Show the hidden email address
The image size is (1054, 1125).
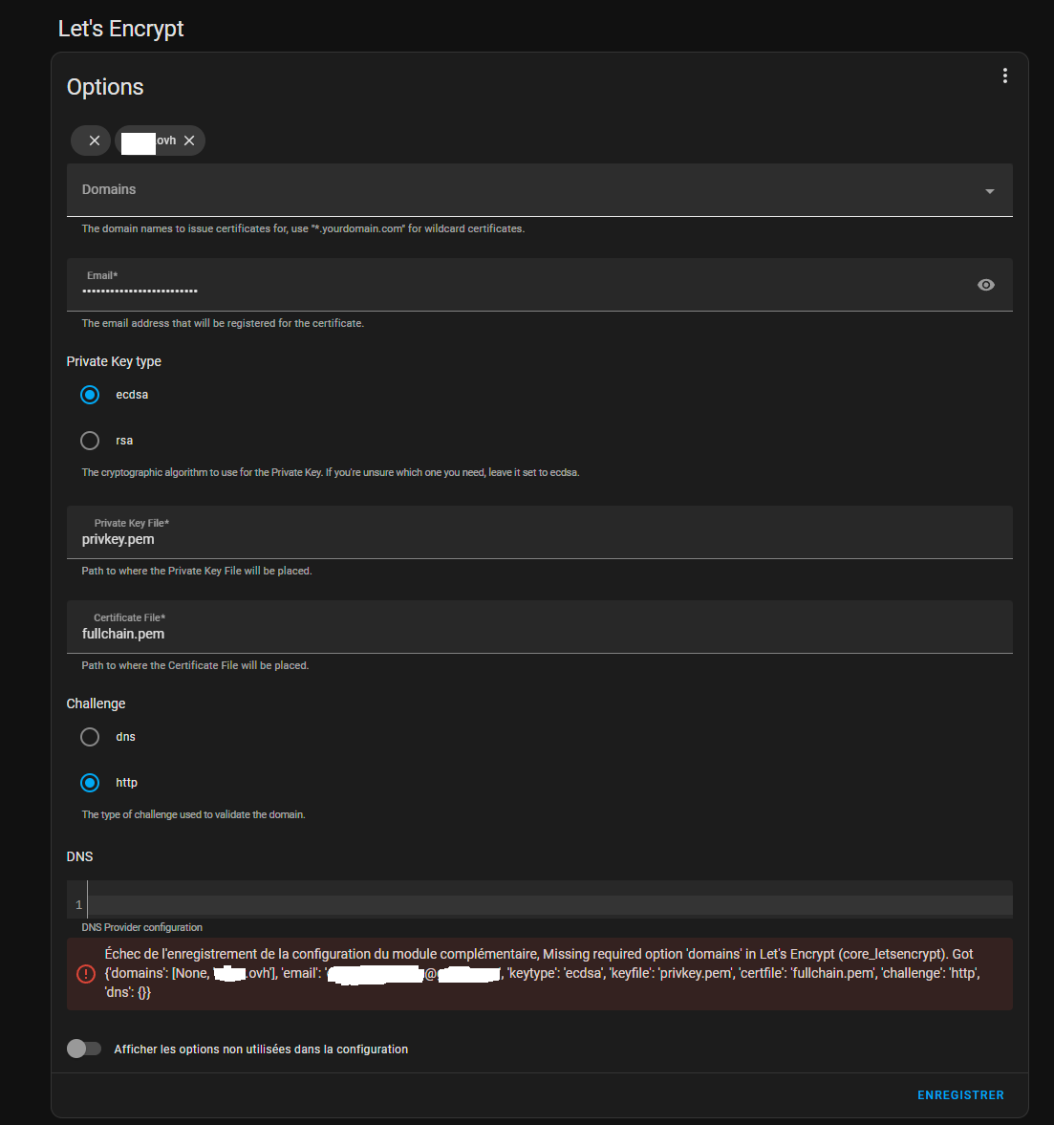coord(985,285)
